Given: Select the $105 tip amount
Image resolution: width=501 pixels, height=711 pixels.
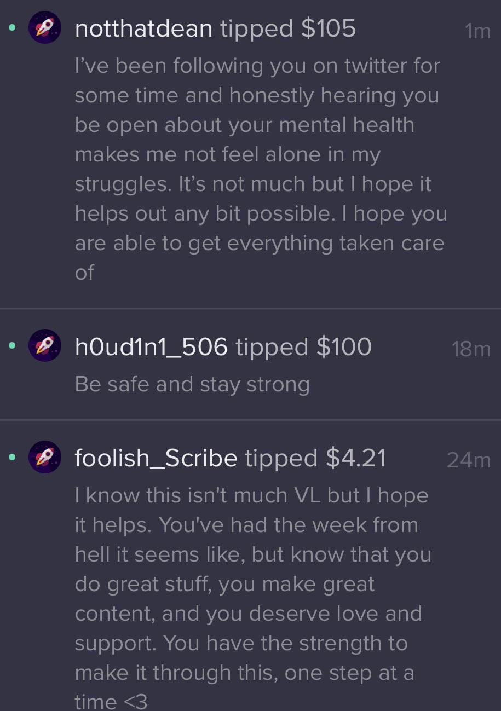Looking at the screenshot, I should point(329,28).
